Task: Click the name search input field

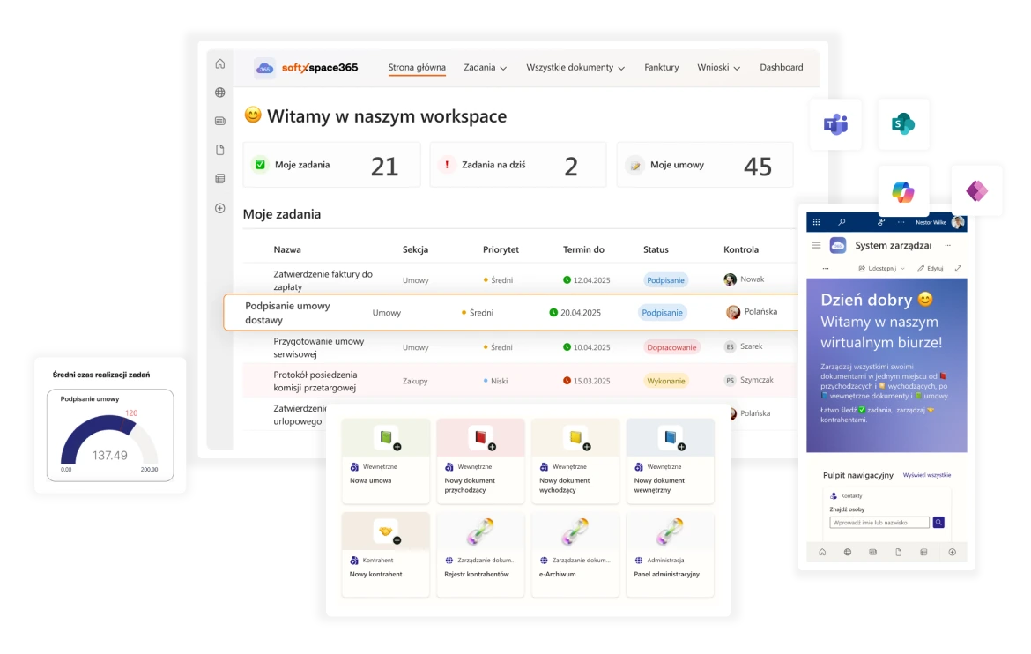Action: coord(879,523)
